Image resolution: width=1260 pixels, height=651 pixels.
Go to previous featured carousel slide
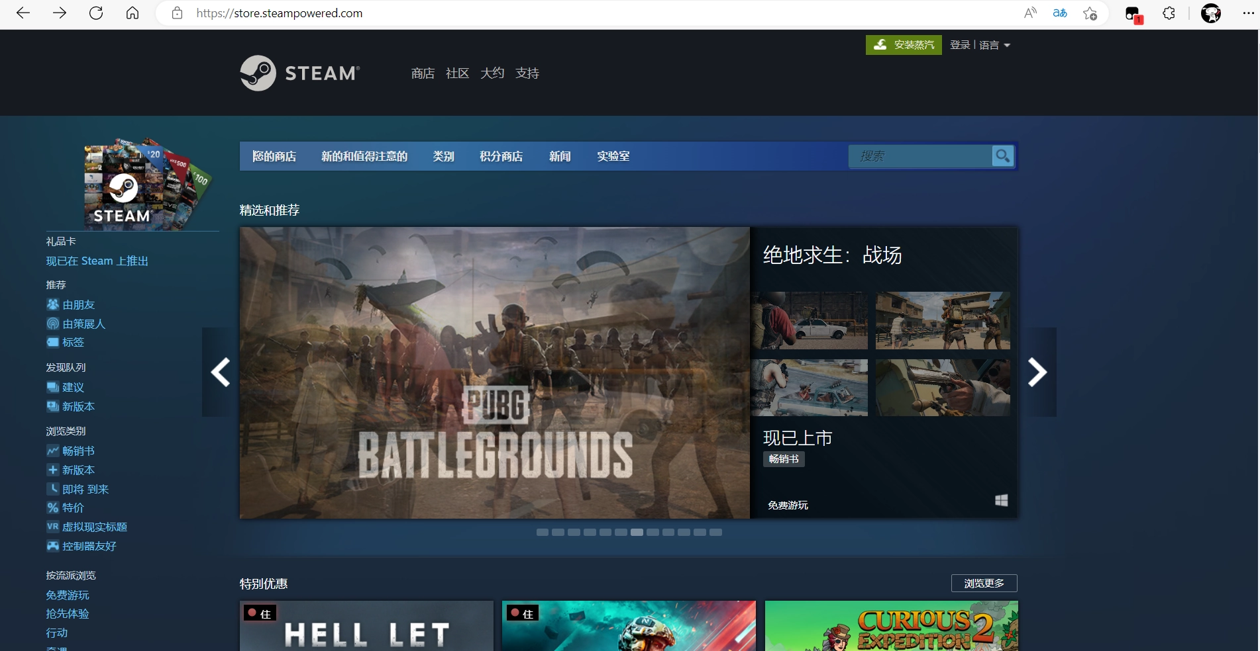[x=220, y=372]
